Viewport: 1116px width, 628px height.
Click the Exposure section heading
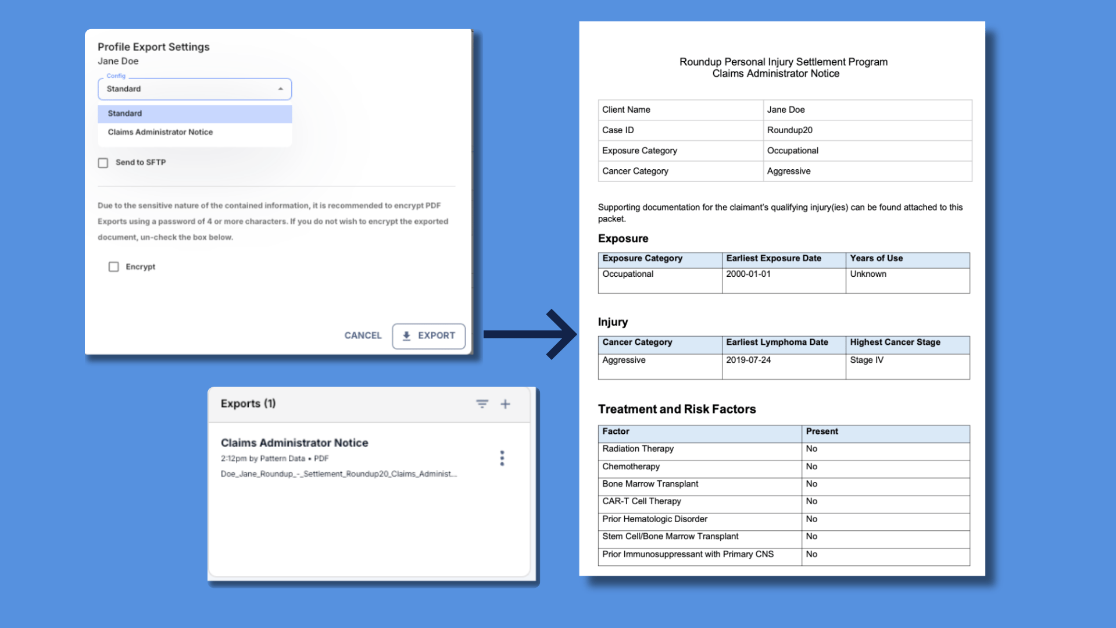(623, 238)
